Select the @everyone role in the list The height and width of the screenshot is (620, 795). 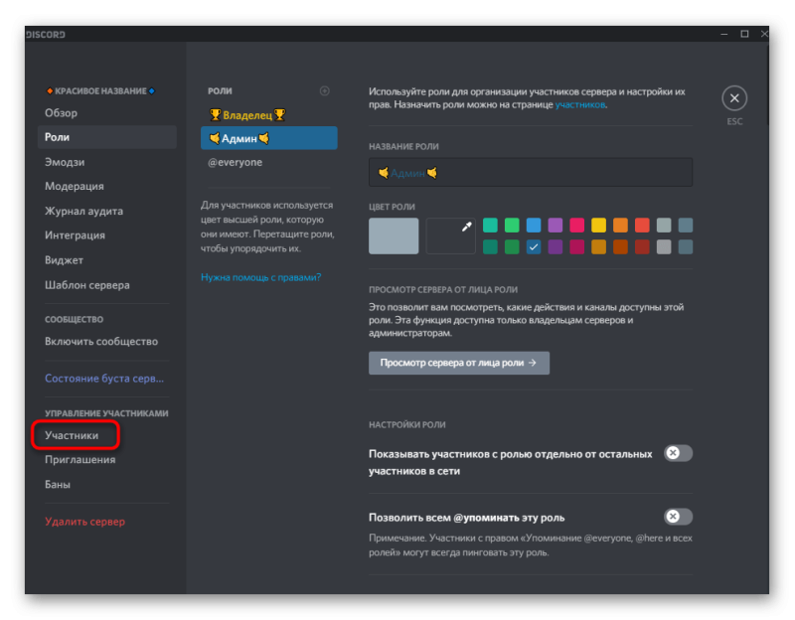268,162
